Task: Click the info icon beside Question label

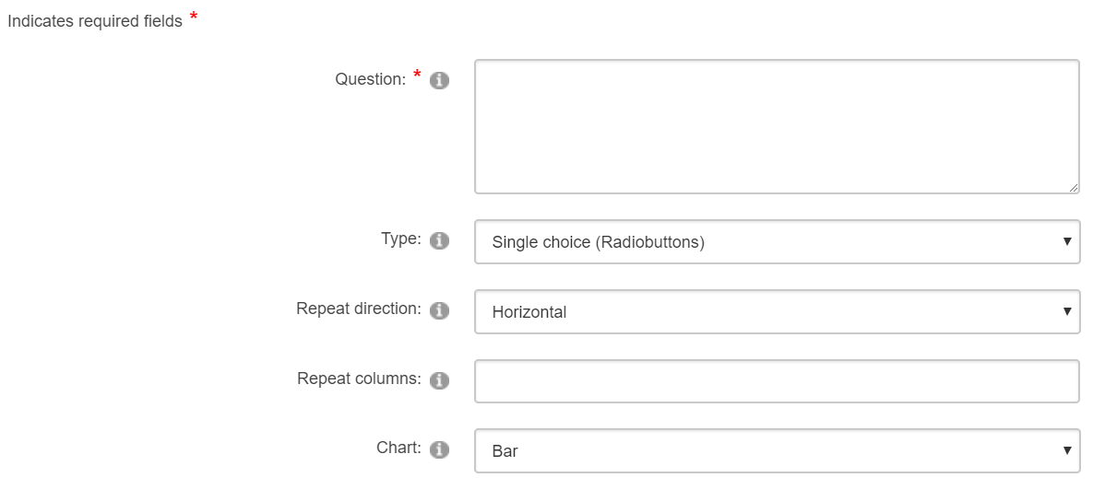Action: (440, 81)
